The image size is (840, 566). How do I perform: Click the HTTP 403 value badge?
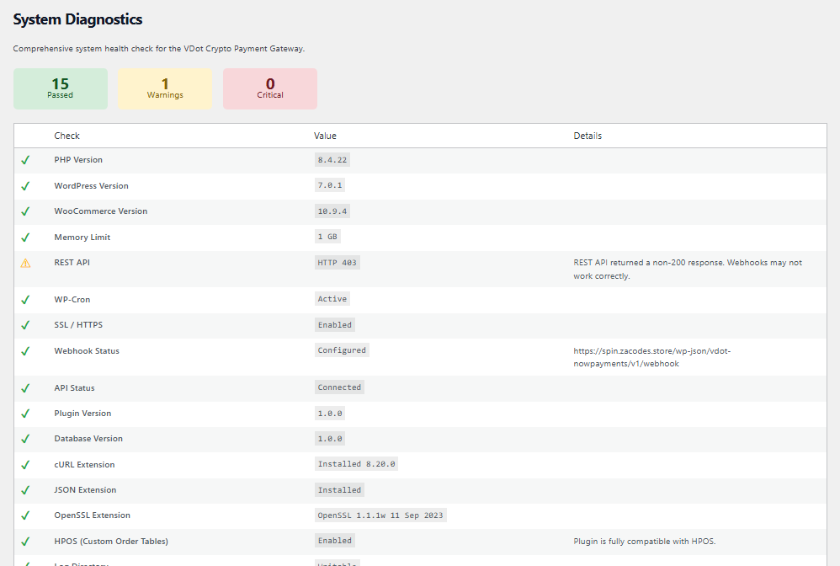pyautogui.click(x=337, y=263)
